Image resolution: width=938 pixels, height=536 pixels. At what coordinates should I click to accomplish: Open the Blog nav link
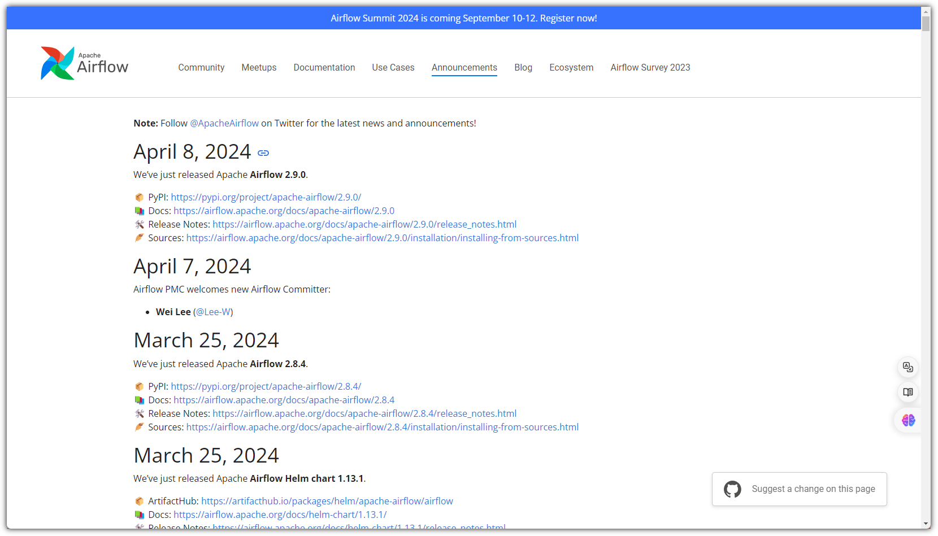click(523, 67)
